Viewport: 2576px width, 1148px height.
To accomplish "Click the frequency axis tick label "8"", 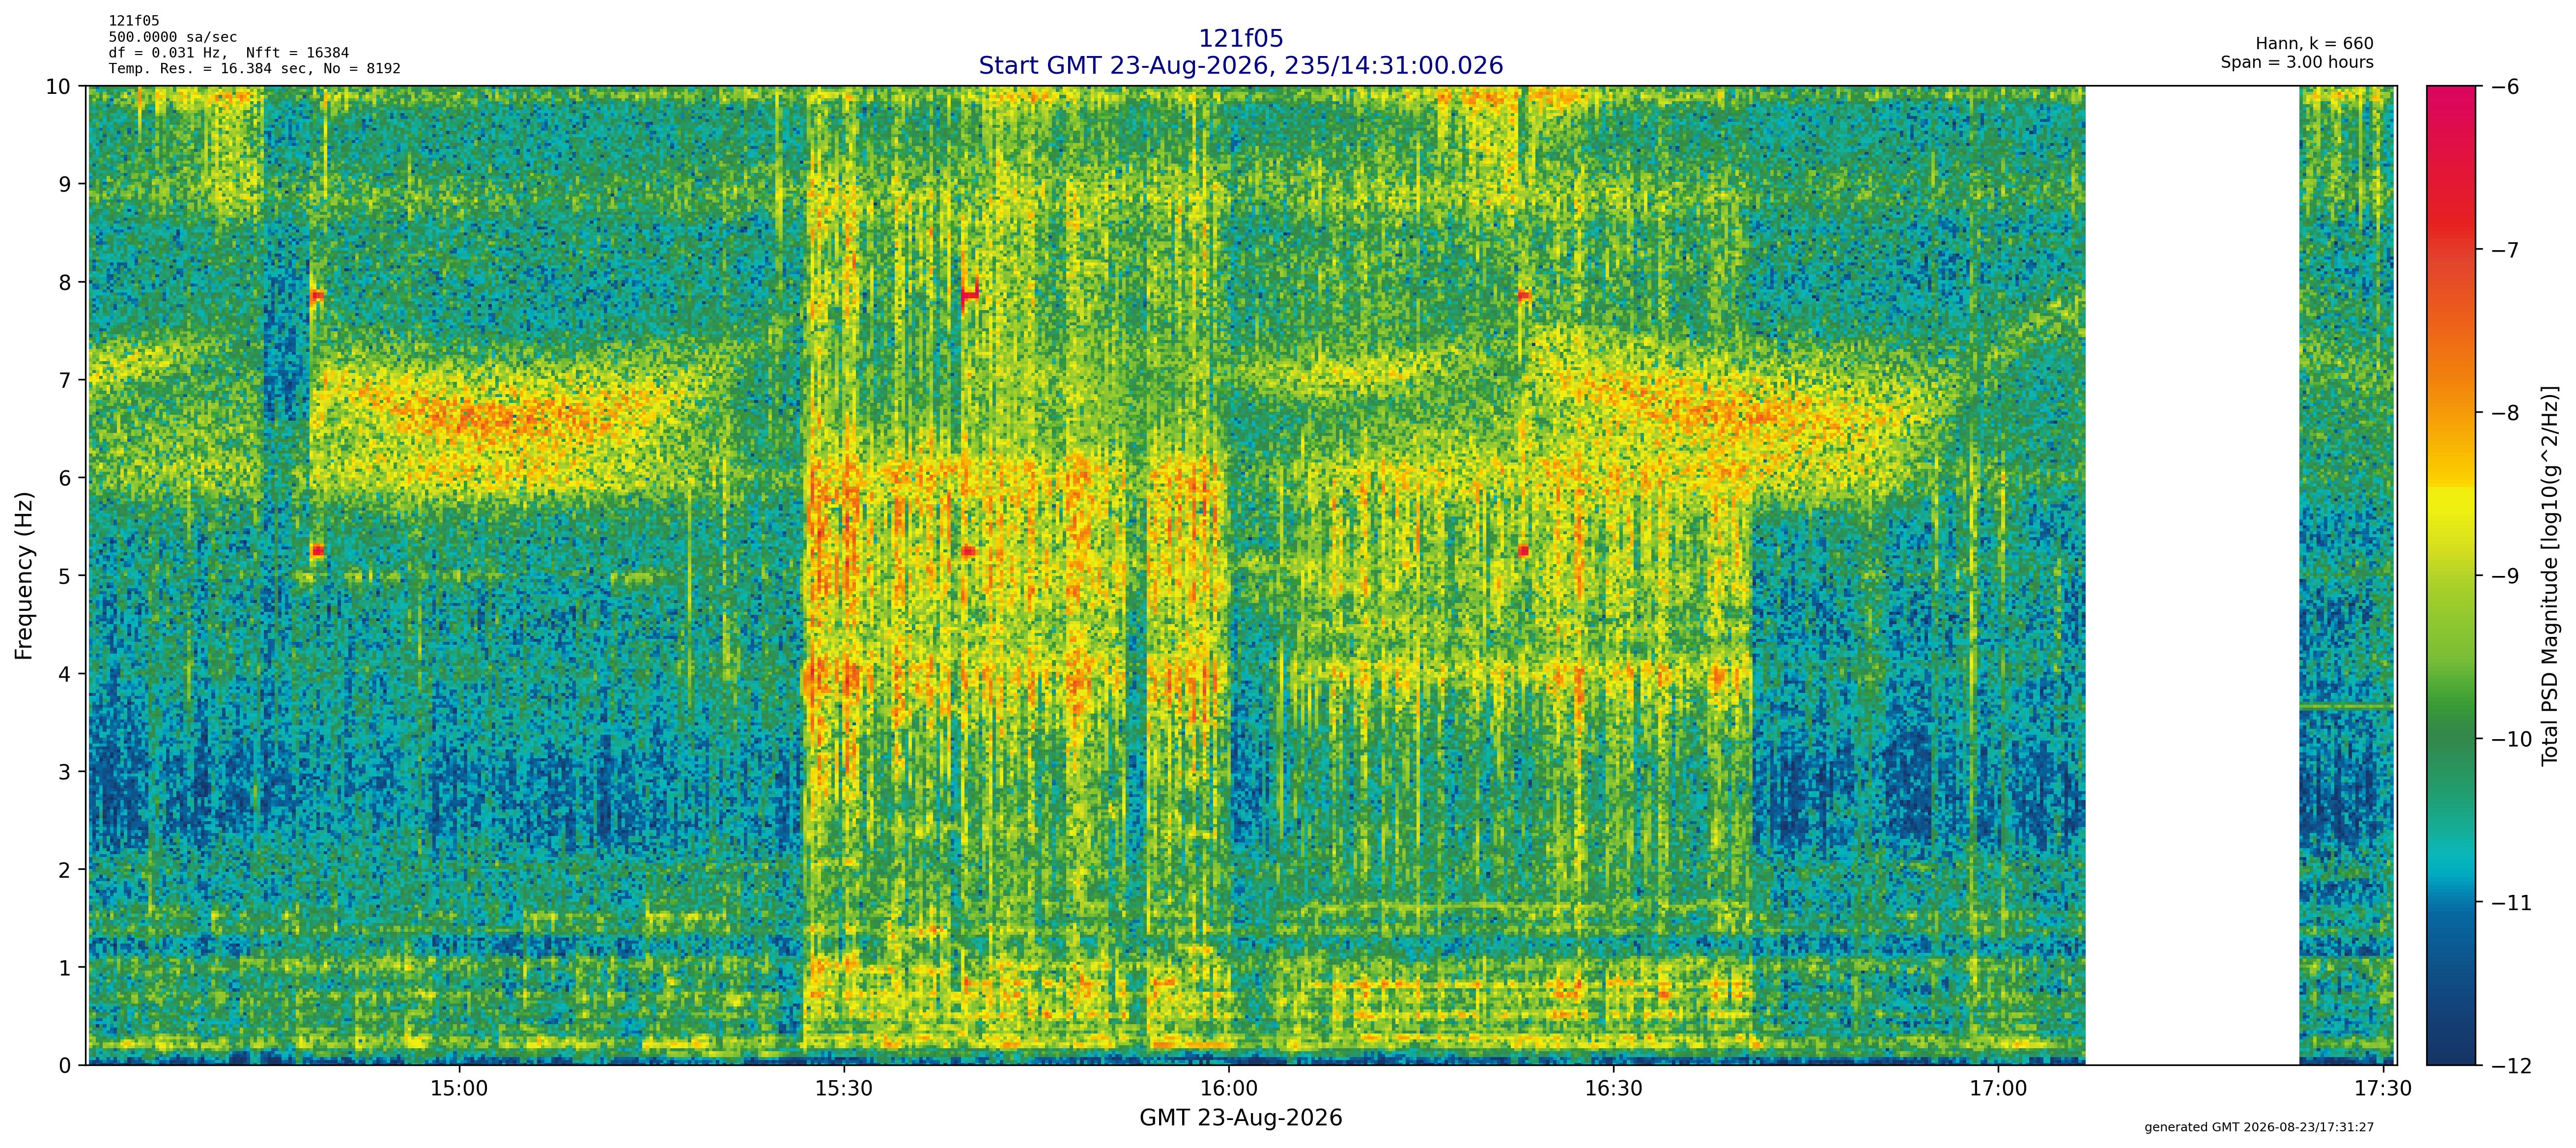I will [65, 282].
